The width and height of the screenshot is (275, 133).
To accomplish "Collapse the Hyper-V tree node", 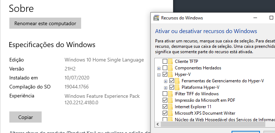I will (x=159, y=75).
